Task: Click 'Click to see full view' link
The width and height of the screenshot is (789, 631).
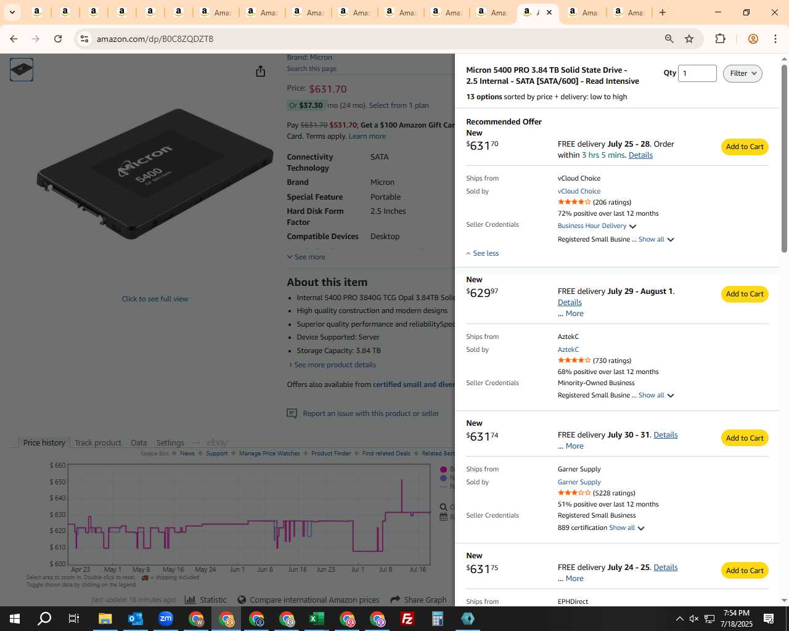Action: (x=155, y=299)
